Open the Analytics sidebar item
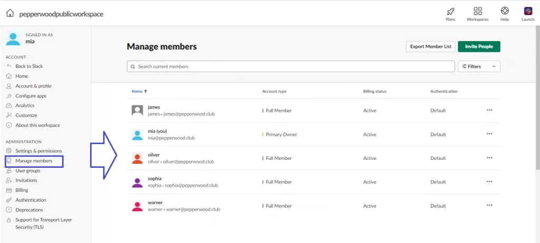Image resolution: width=540 pixels, height=243 pixels. (x=25, y=106)
